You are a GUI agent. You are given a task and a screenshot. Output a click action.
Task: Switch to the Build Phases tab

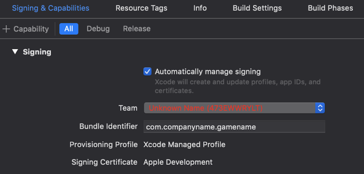[x=331, y=8]
